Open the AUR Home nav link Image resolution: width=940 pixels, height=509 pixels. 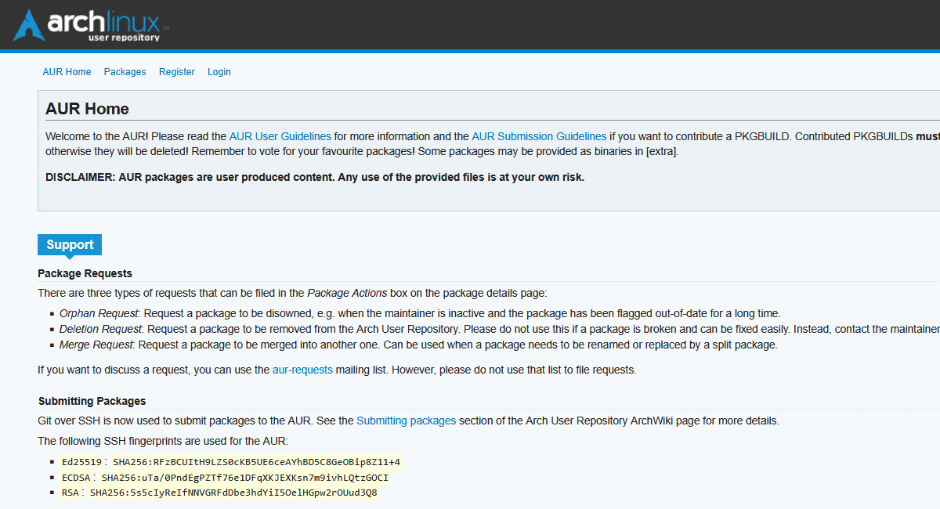(x=67, y=72)
